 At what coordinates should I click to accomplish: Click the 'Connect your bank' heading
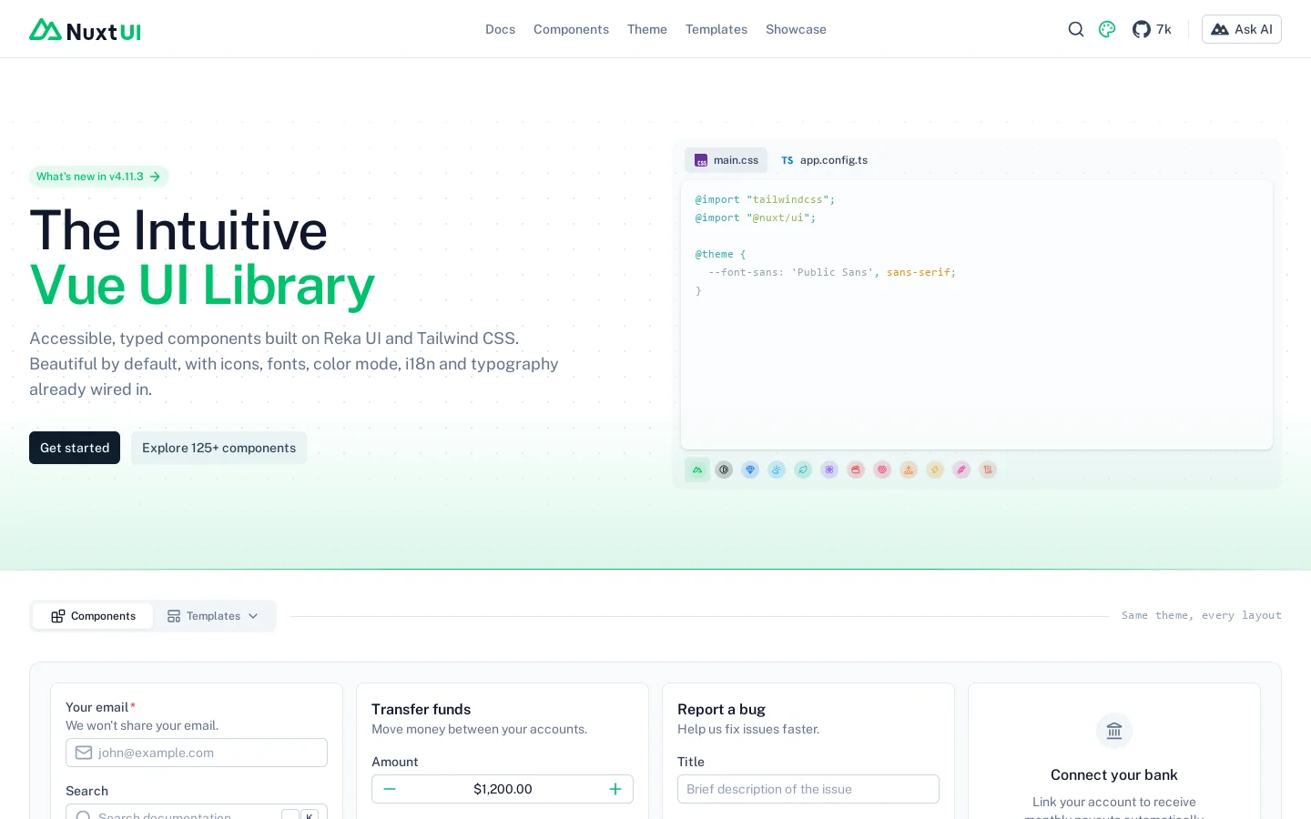(x=1114, y=774)
